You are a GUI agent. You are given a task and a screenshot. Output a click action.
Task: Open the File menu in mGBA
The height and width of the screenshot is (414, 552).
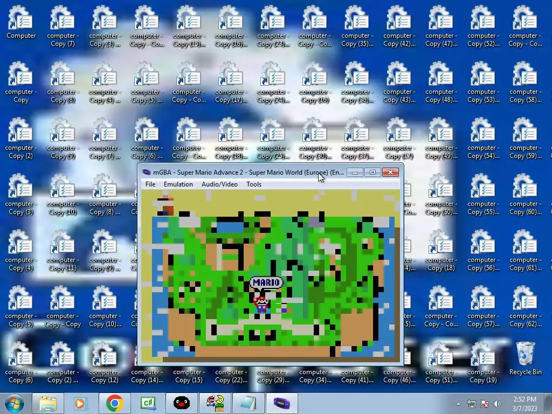coord(150,184)
